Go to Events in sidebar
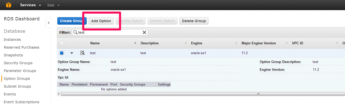345x108 pixels. pyautogui.click(x=10, y=94)
